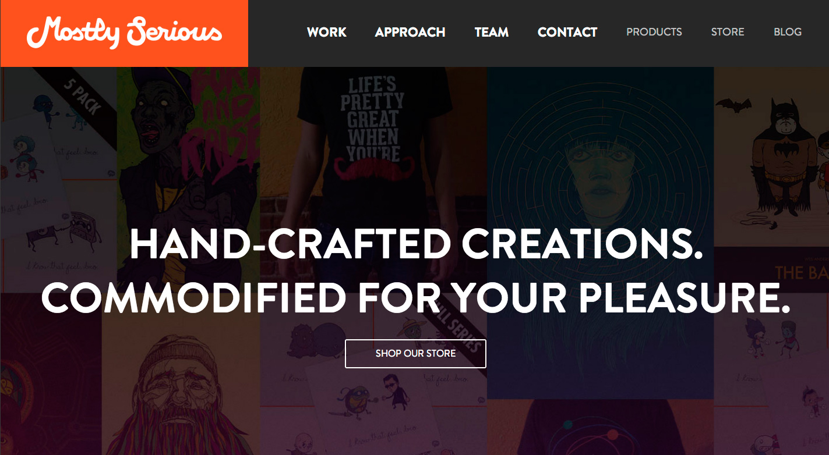View the 5 Pack cards thumbnail
The width and height of the screenshot is (829, 455).
tap(58, 175)
